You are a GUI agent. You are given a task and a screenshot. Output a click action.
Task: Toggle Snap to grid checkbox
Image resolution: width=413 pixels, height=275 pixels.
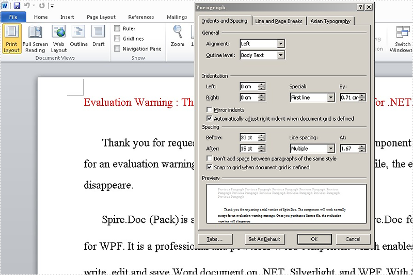[x=210, y=167]
